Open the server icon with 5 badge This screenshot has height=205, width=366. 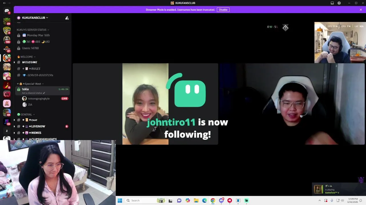(7, 85)
